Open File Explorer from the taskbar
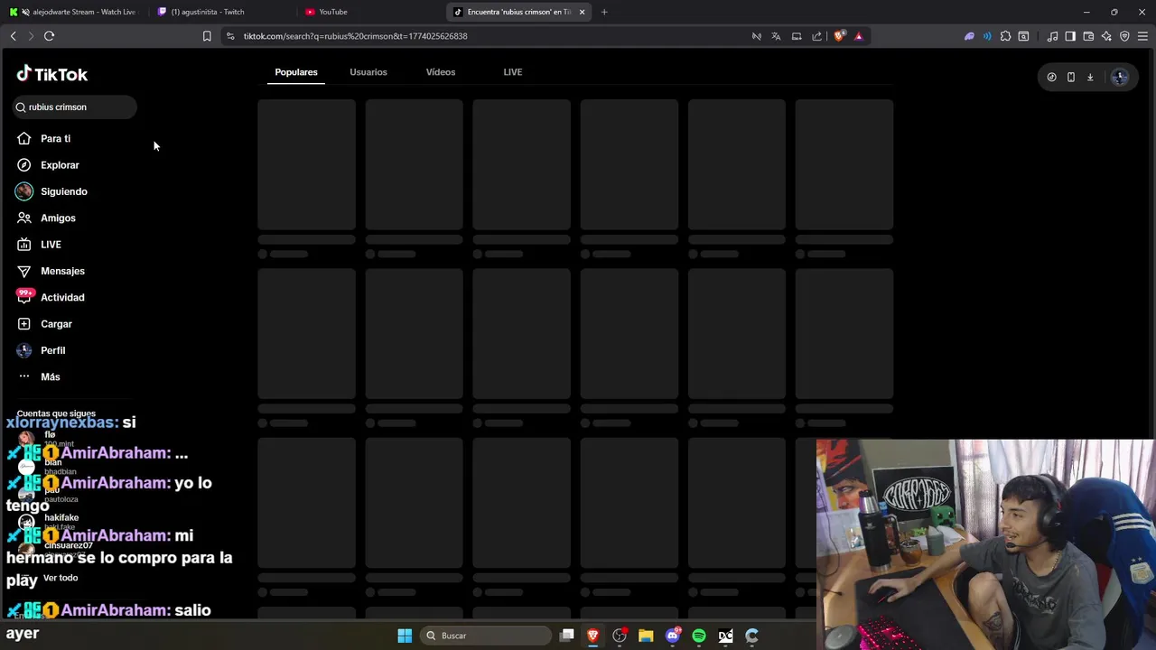 pyautogui.click(x=646, y=636)
